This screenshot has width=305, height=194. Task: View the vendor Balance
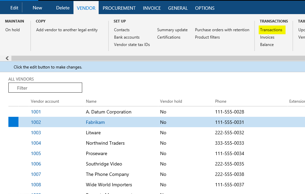pyautogui.click(x=267, y=45)
